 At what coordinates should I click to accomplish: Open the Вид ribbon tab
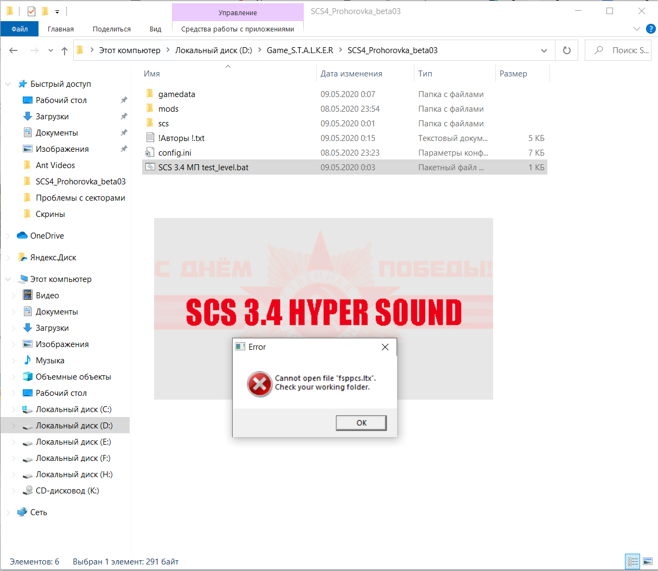(x=156, y=29)
